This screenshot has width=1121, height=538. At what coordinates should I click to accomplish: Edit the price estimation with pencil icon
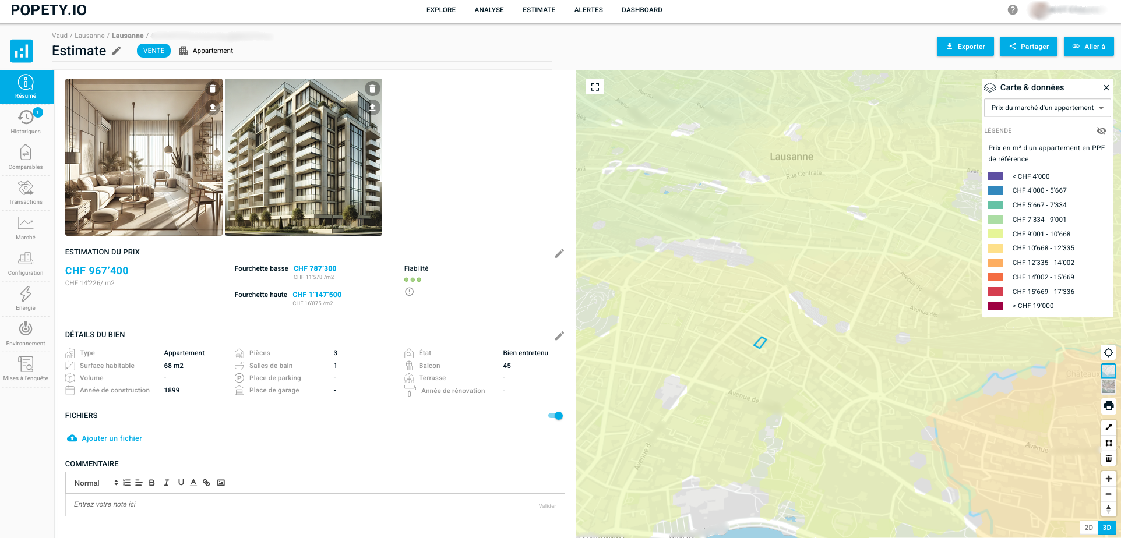559,253
